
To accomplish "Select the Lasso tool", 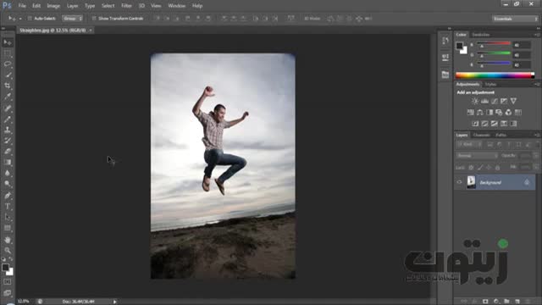I will [8, 64].
